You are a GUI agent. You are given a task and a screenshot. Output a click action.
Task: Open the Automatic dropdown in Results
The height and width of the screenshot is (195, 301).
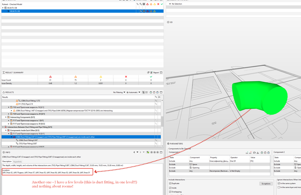pos(133,93)
